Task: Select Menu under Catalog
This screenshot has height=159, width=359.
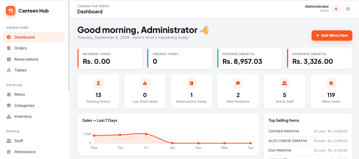Action: coord(34,94)
